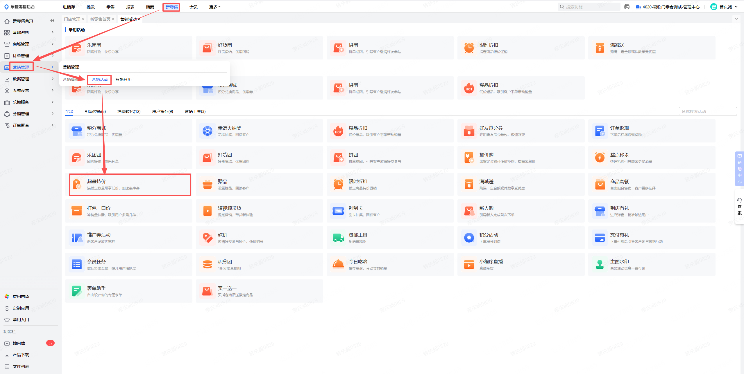Open 营销日历 in the flyout menu
Screen dimensions: 744x374
tap(124, 80)
